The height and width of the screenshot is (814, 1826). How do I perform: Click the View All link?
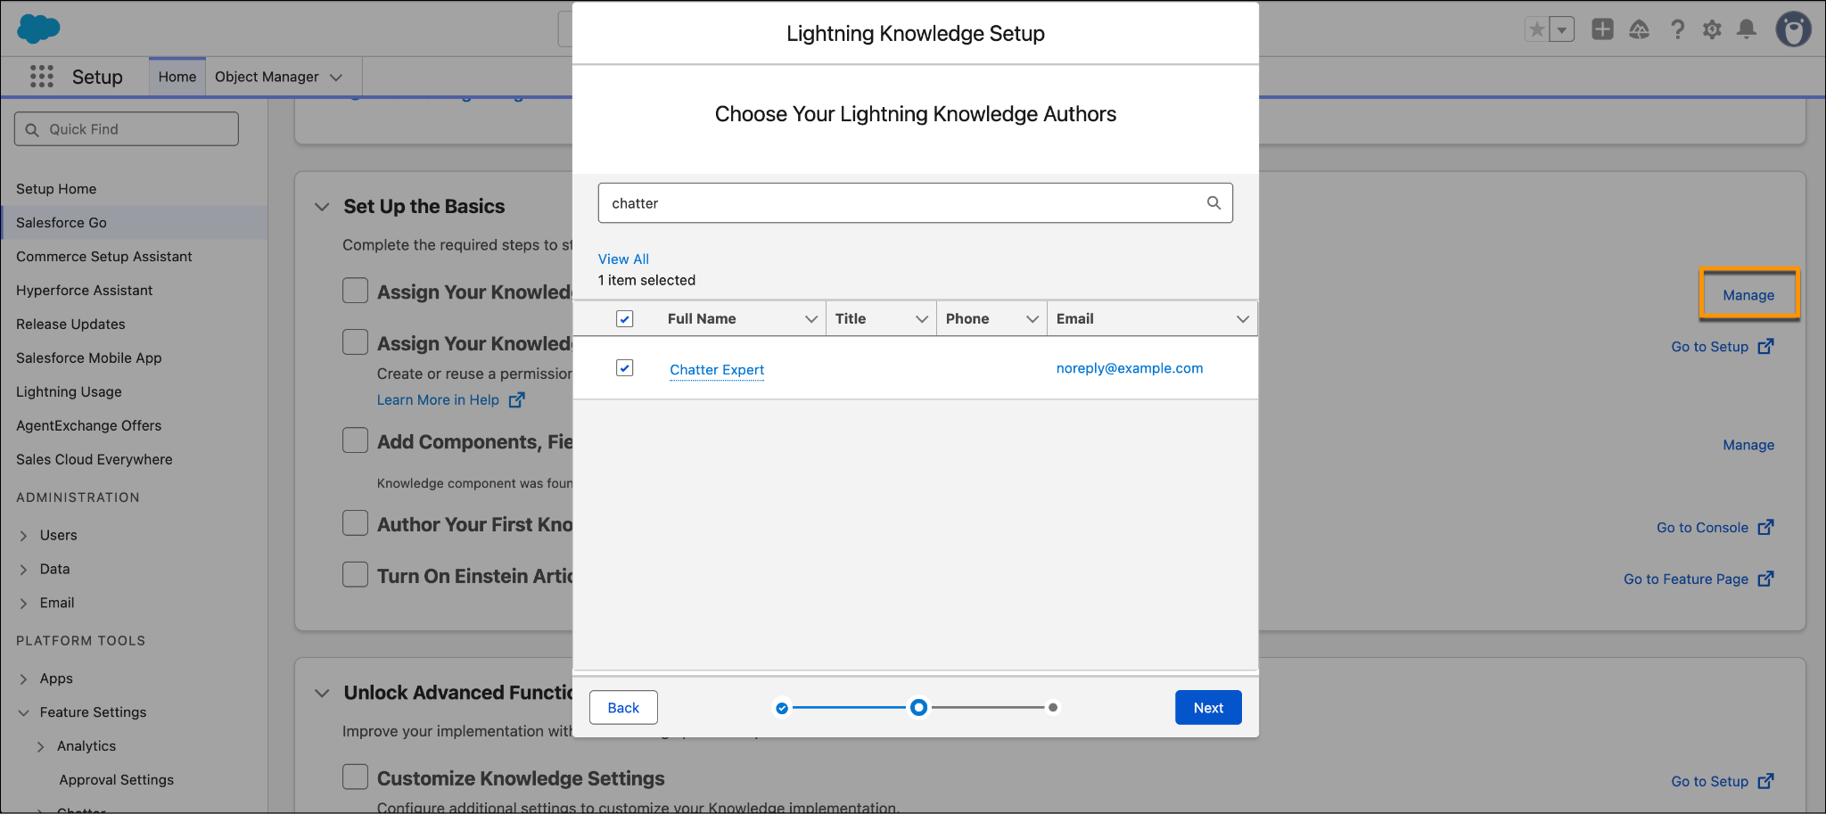[623, 259]
